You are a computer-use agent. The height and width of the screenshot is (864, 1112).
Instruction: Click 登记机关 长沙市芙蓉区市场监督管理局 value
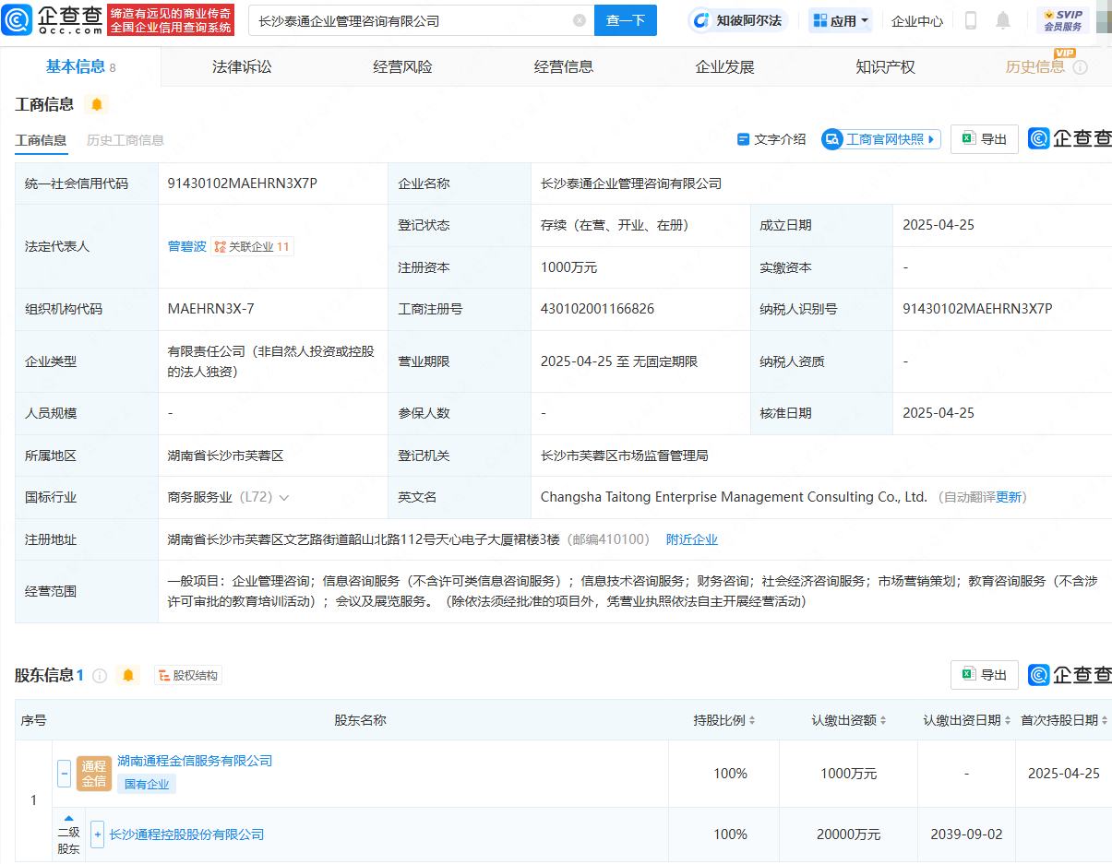point(625,456)
